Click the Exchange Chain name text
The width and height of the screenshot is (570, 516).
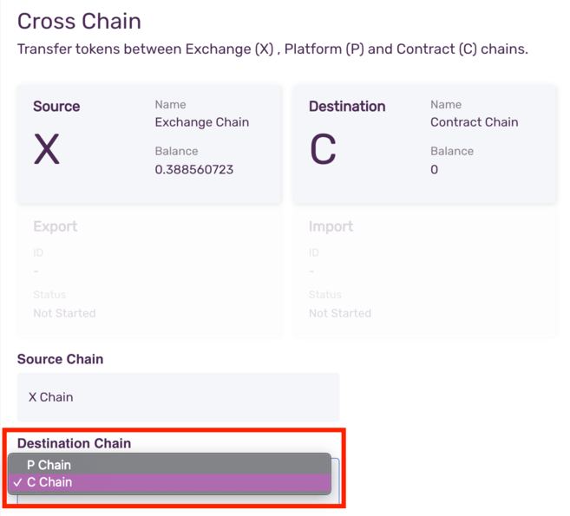(x=201, y=122)
